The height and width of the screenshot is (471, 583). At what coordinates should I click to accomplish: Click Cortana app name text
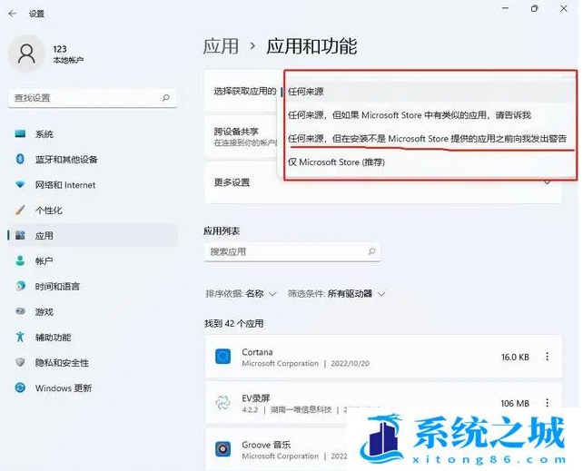pyautogui.click(x=257, y=352)
